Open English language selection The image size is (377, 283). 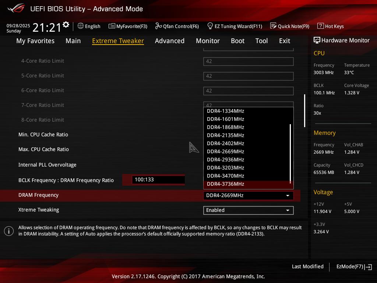point(92,26)
